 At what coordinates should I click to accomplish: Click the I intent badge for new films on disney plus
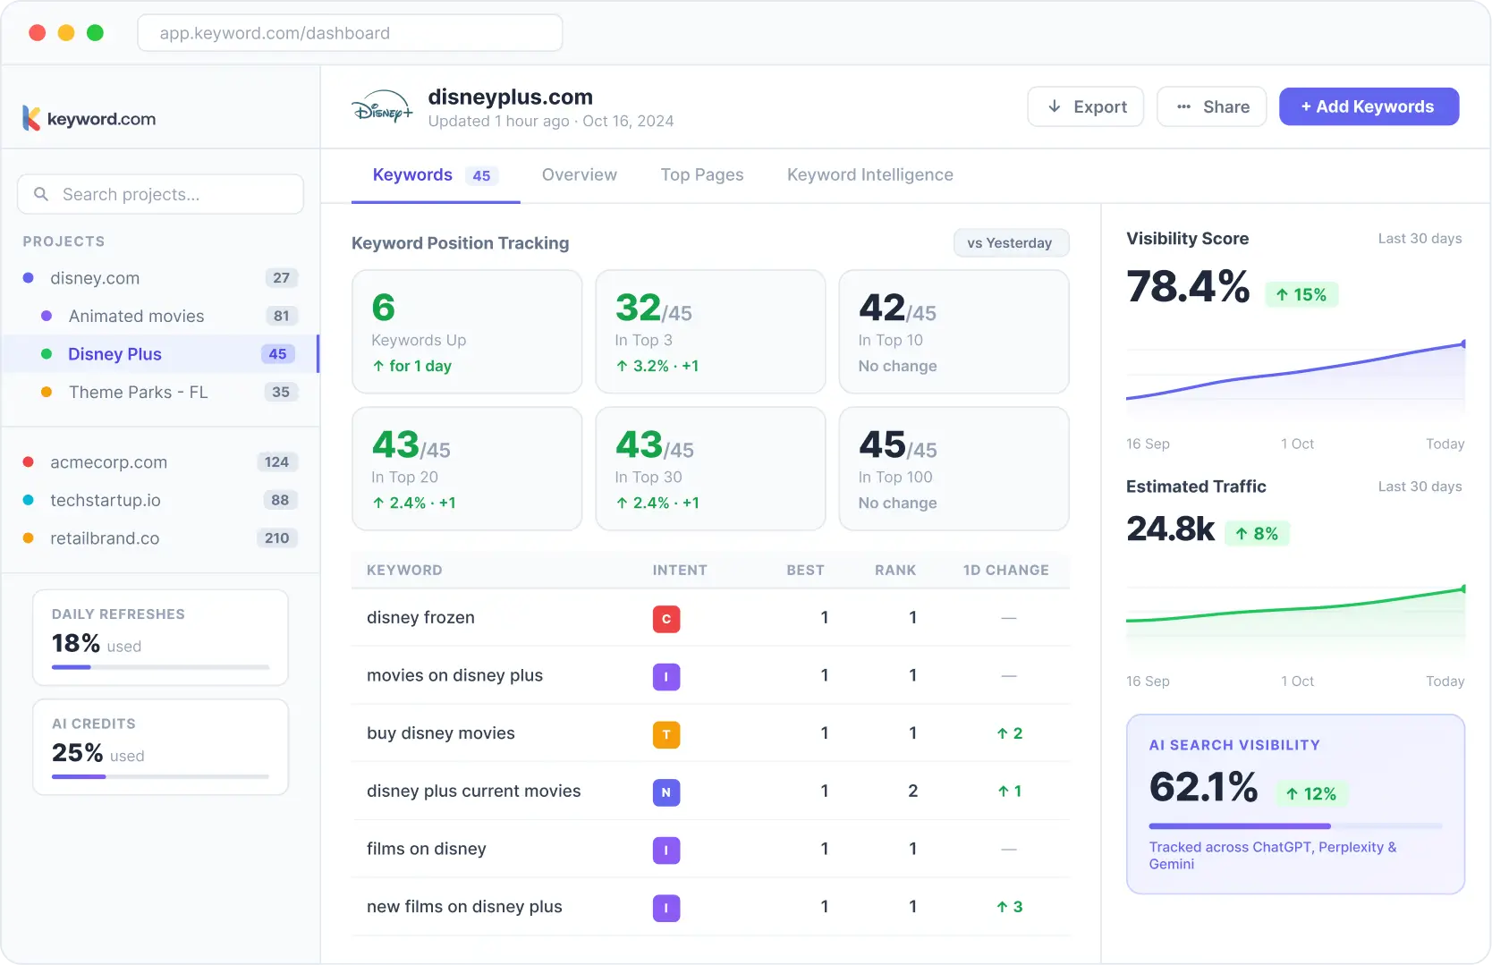tap(665, 908)
